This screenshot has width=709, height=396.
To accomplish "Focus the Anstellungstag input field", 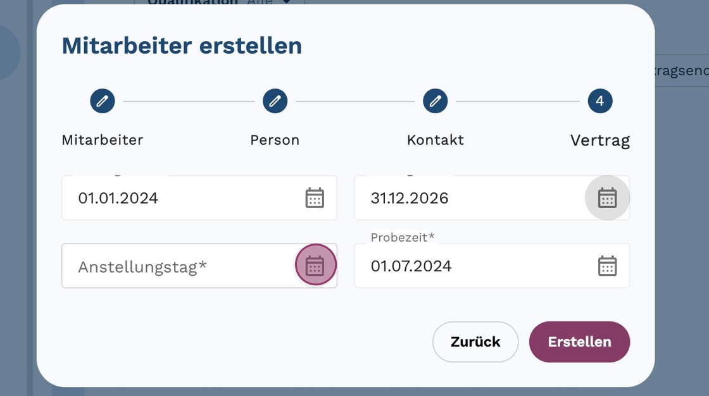I will [x=177, y=266].
